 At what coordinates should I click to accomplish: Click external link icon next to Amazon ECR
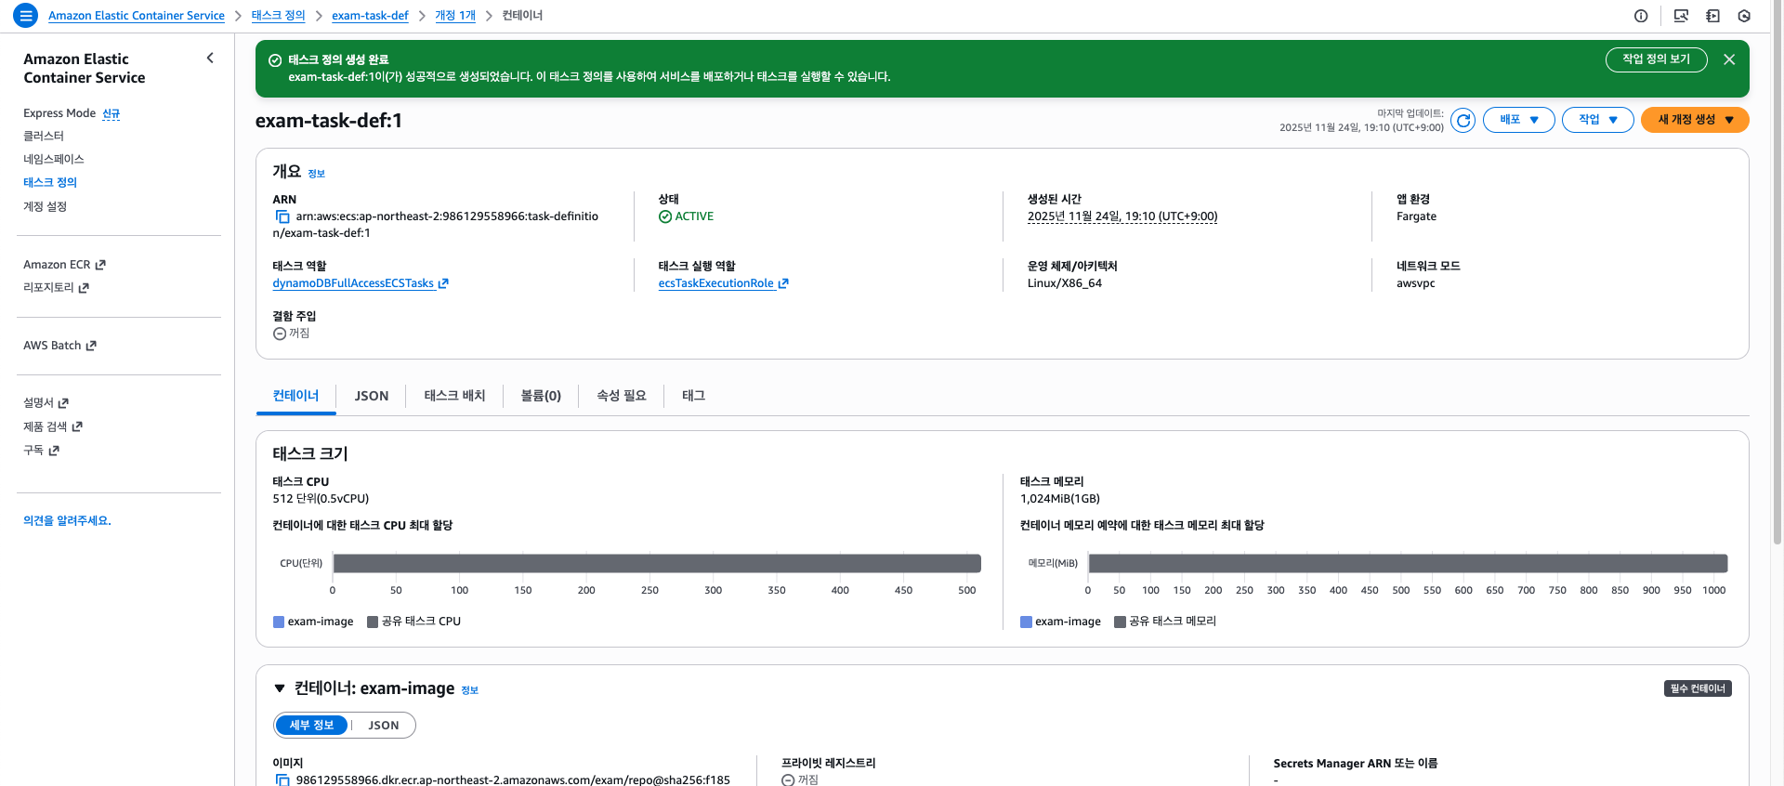[x=100, y=265]
